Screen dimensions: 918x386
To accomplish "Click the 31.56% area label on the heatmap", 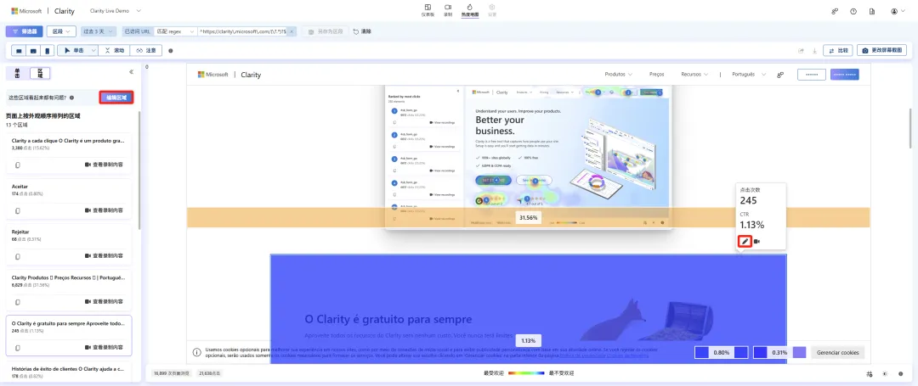I will (529, 217).
